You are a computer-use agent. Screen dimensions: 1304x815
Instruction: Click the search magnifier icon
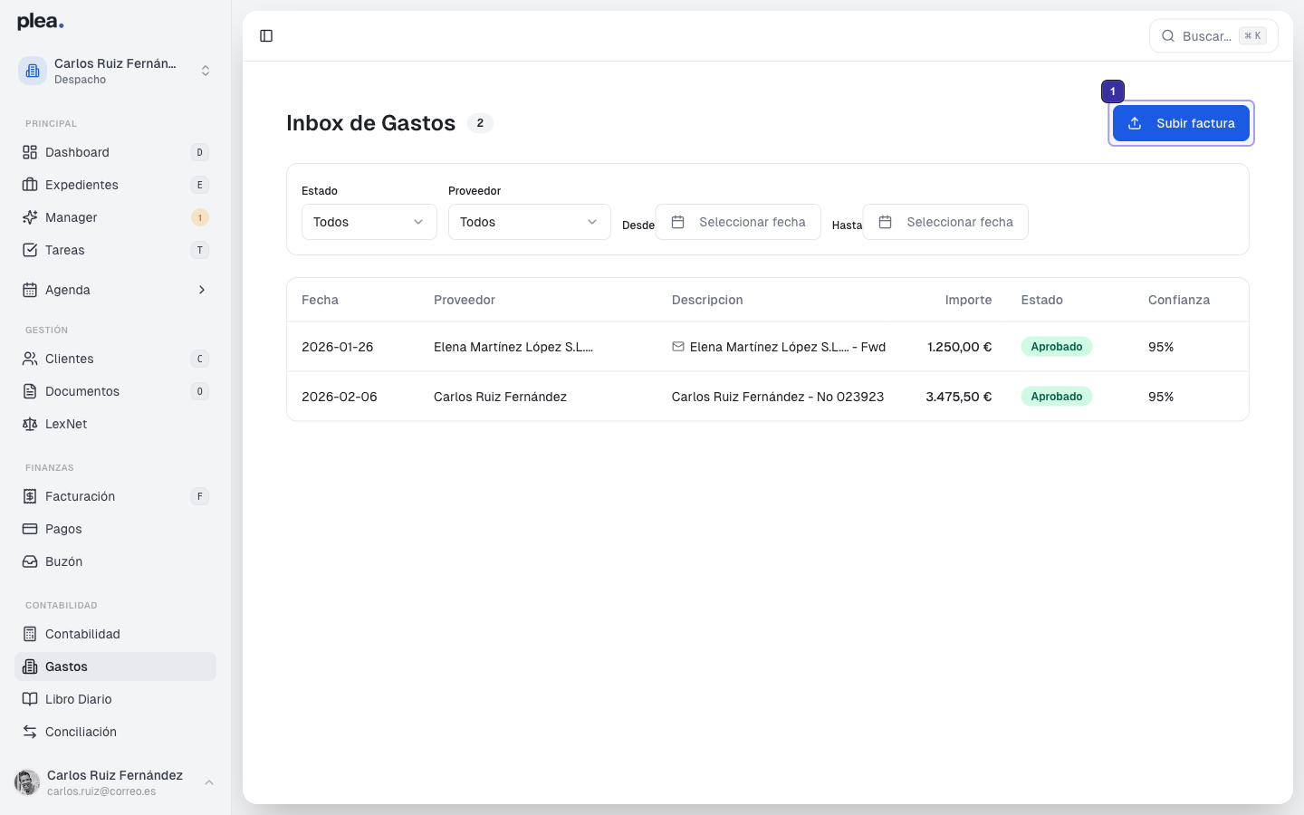[x=1168, y=36]
